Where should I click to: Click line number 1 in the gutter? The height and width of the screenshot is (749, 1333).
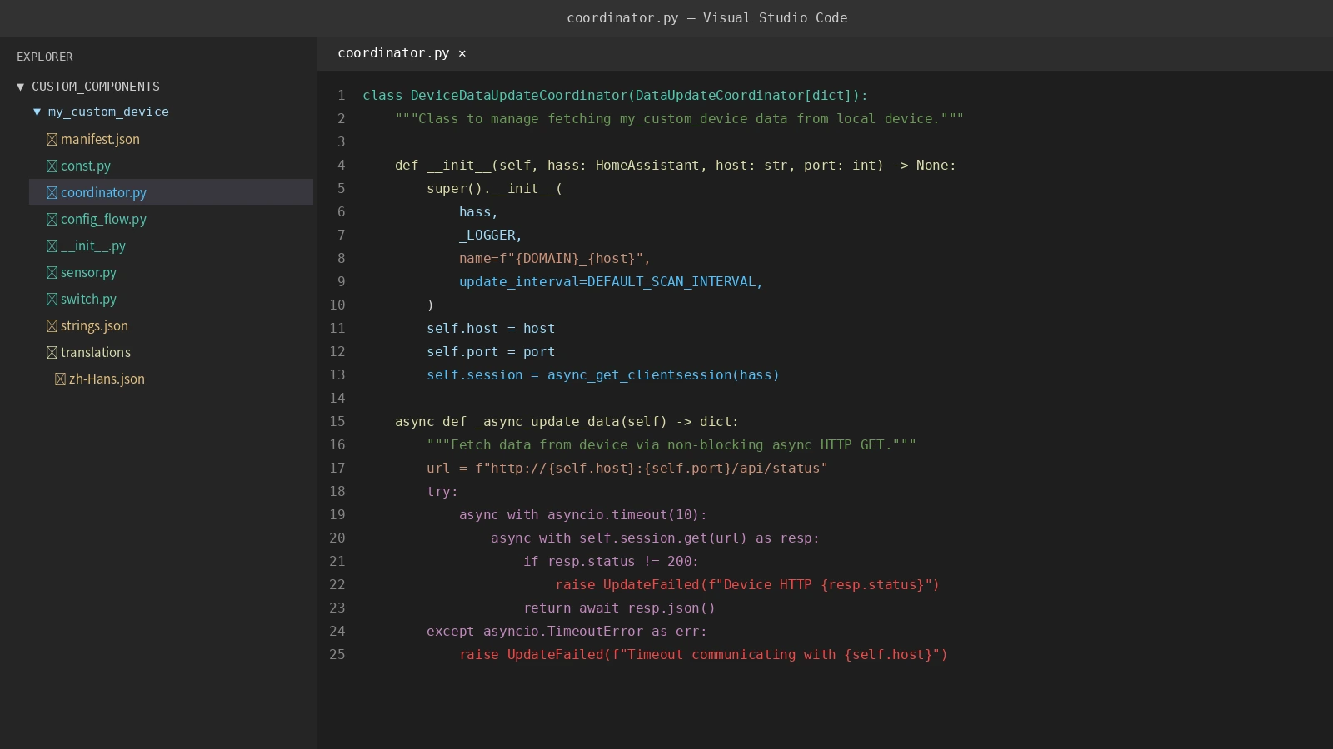click(341, 96)
